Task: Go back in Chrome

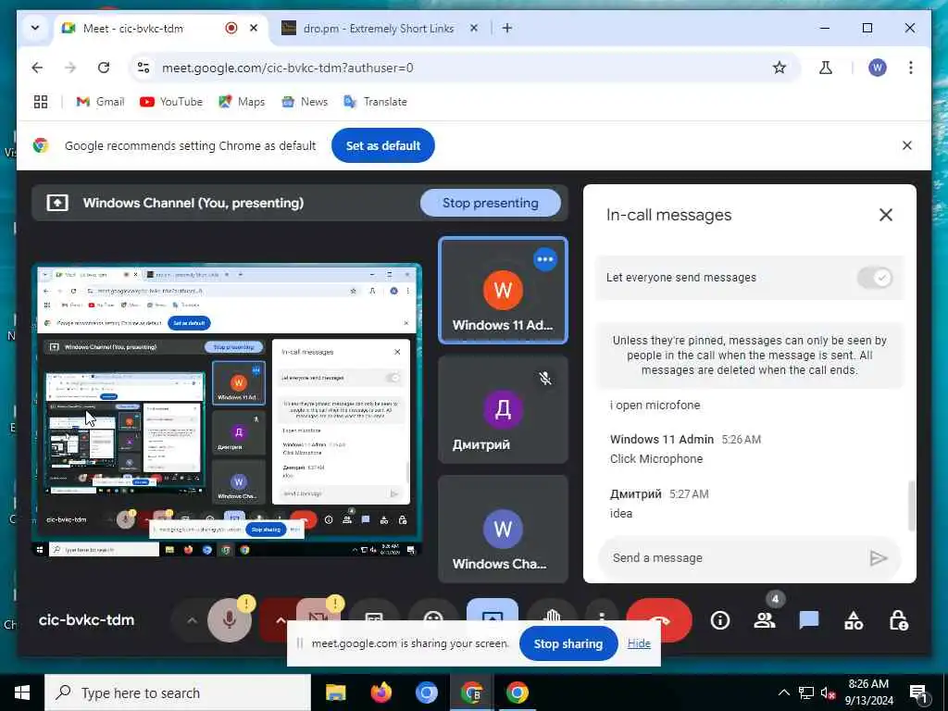Action: 37,68
